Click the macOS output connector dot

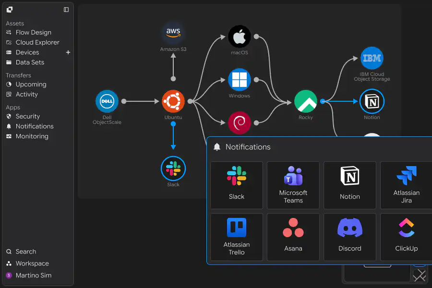256,36
